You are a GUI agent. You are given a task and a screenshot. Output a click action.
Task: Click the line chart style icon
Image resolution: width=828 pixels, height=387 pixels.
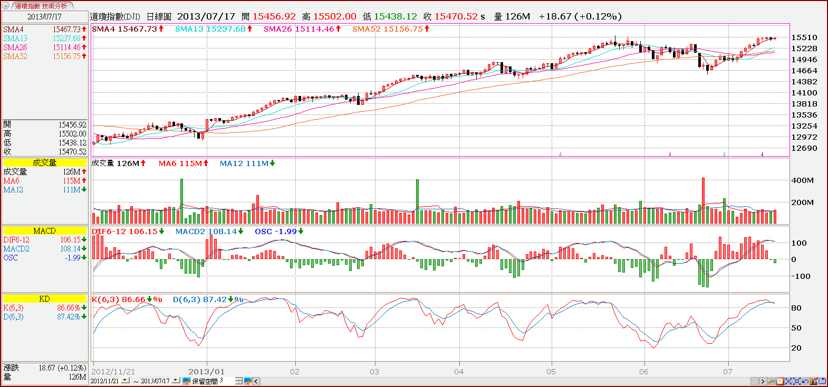[772, 381]
